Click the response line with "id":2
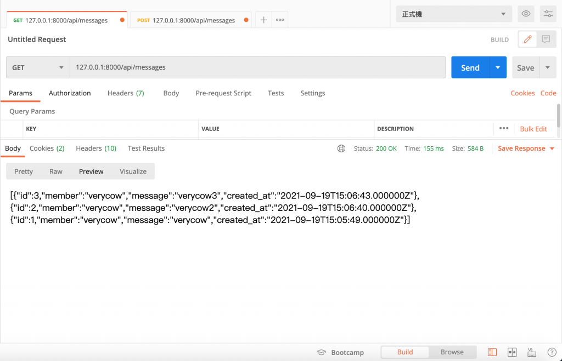 point(213,208)
